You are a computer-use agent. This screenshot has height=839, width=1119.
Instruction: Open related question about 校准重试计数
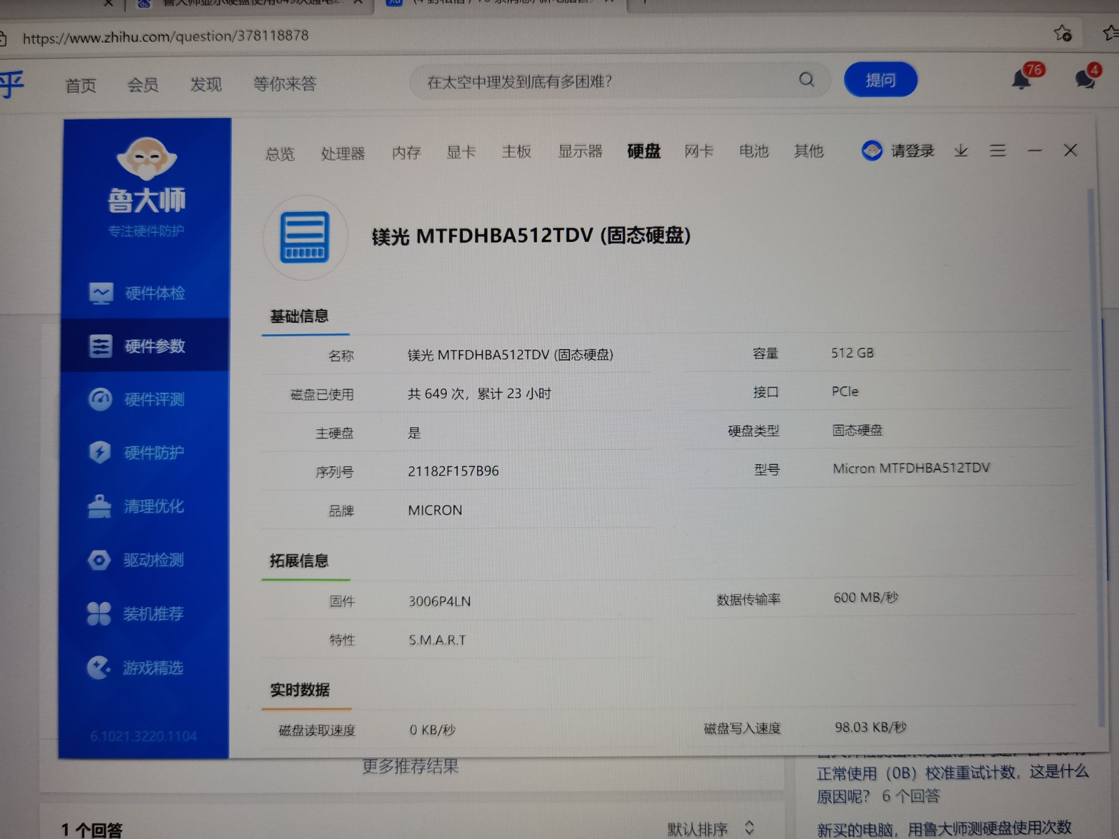pos(953,783)
